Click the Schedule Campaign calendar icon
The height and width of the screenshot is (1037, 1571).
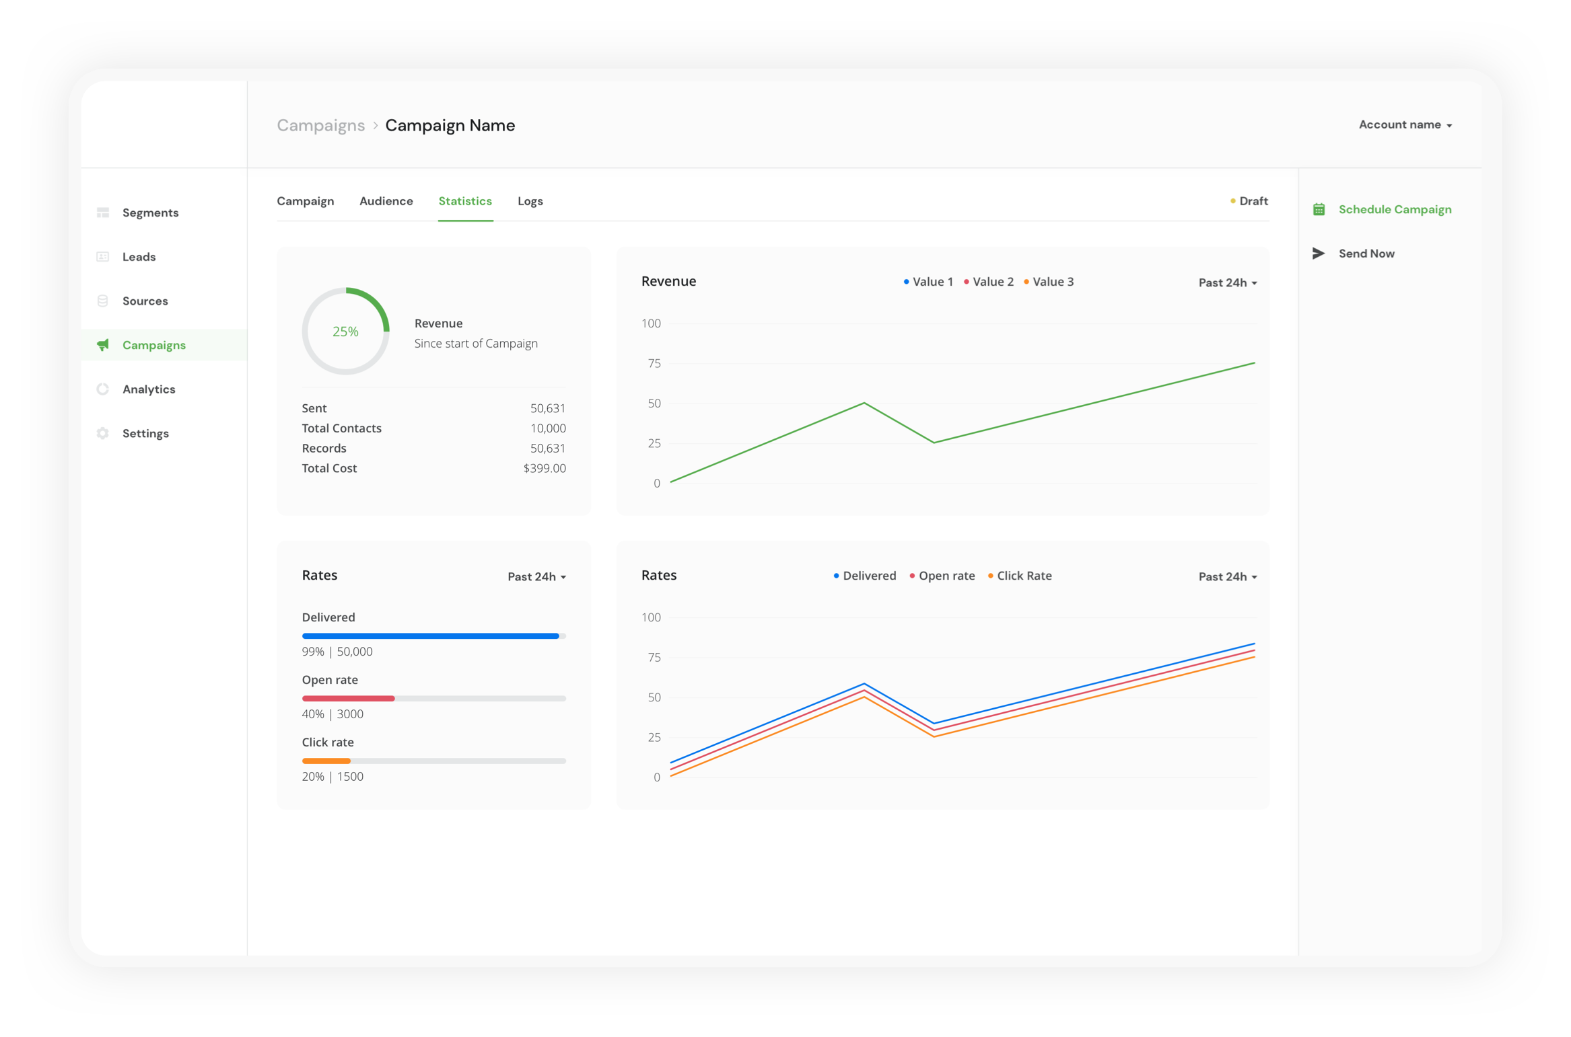click(x=1319, y=210)
